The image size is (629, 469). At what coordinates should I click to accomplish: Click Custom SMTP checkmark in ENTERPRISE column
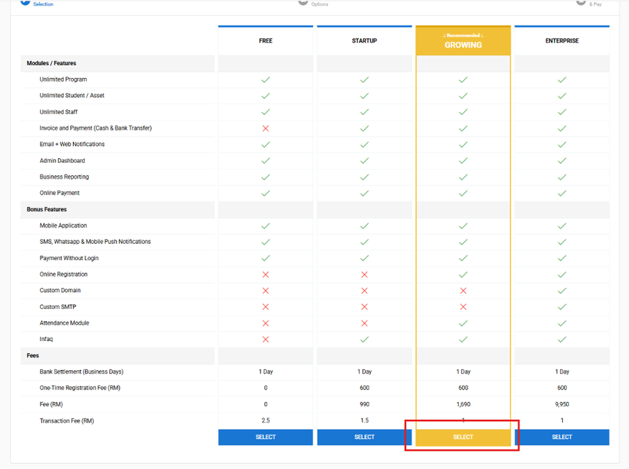pos(562,307)
